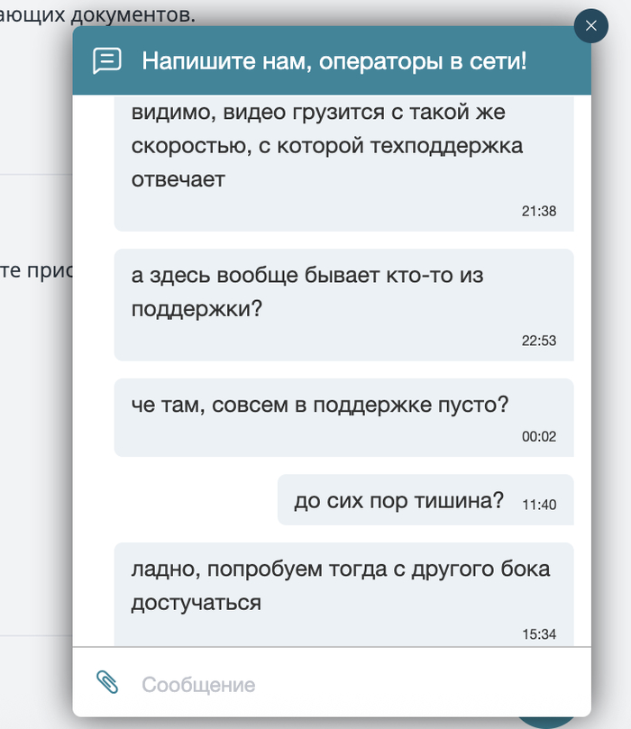Click the word достучаться in the last message
Image resolution: width=631 pixels, height=729 pixels.
[196, 602]
